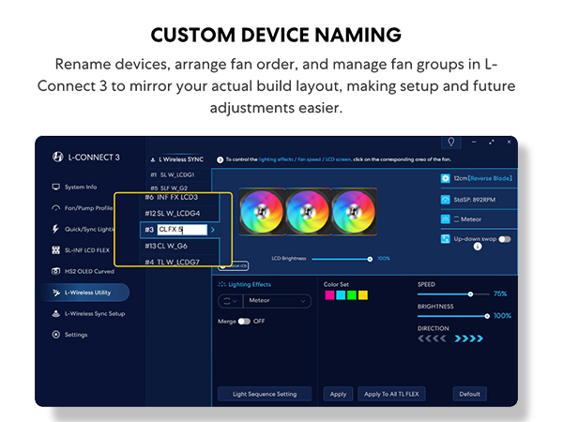The image size is (563, 422).
Task: Click the Apply button
Action: point(338,394)
